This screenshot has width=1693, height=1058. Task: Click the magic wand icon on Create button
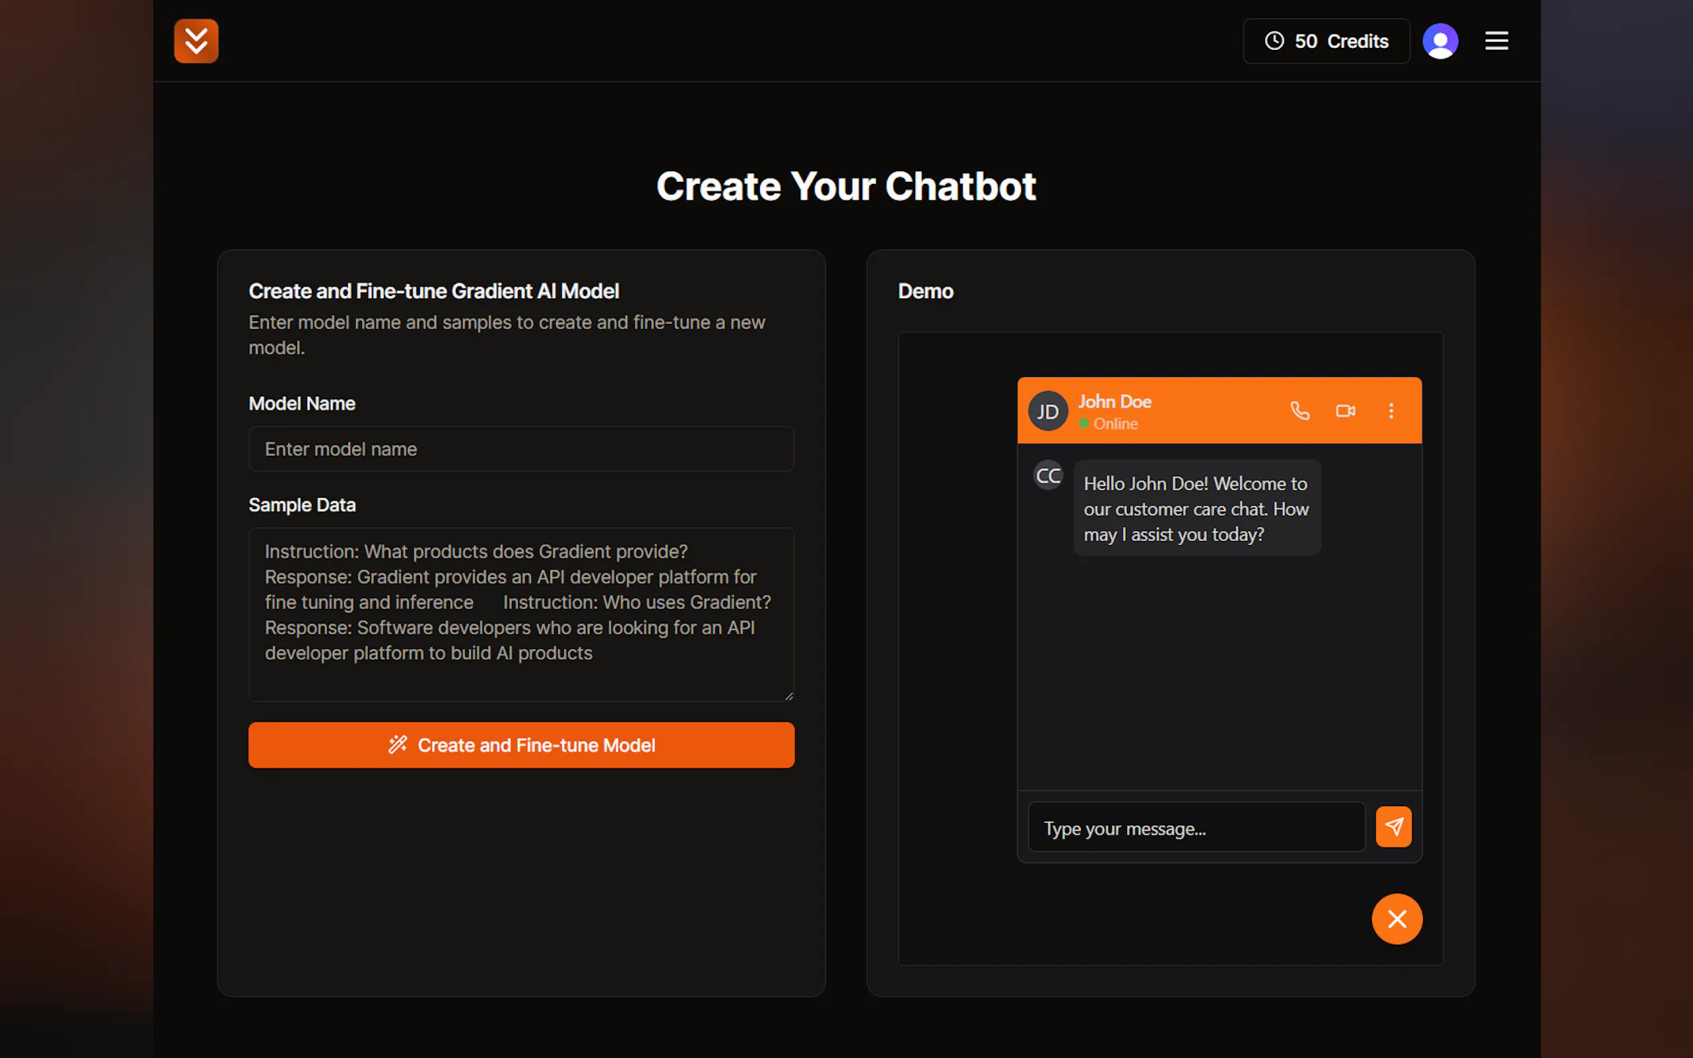[x=397, y=744]
